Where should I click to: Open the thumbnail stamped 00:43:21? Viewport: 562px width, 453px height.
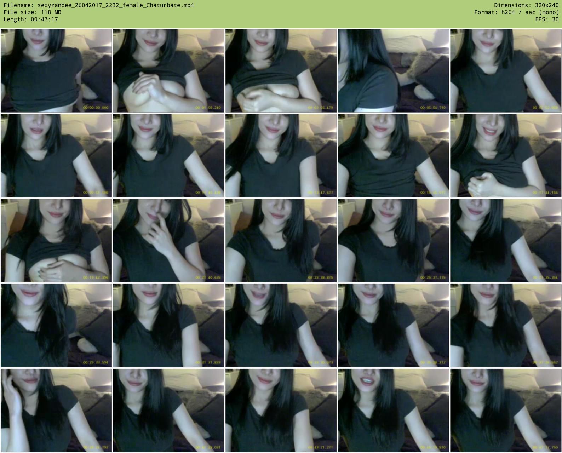pyautogui.click(x=281, y=411)
